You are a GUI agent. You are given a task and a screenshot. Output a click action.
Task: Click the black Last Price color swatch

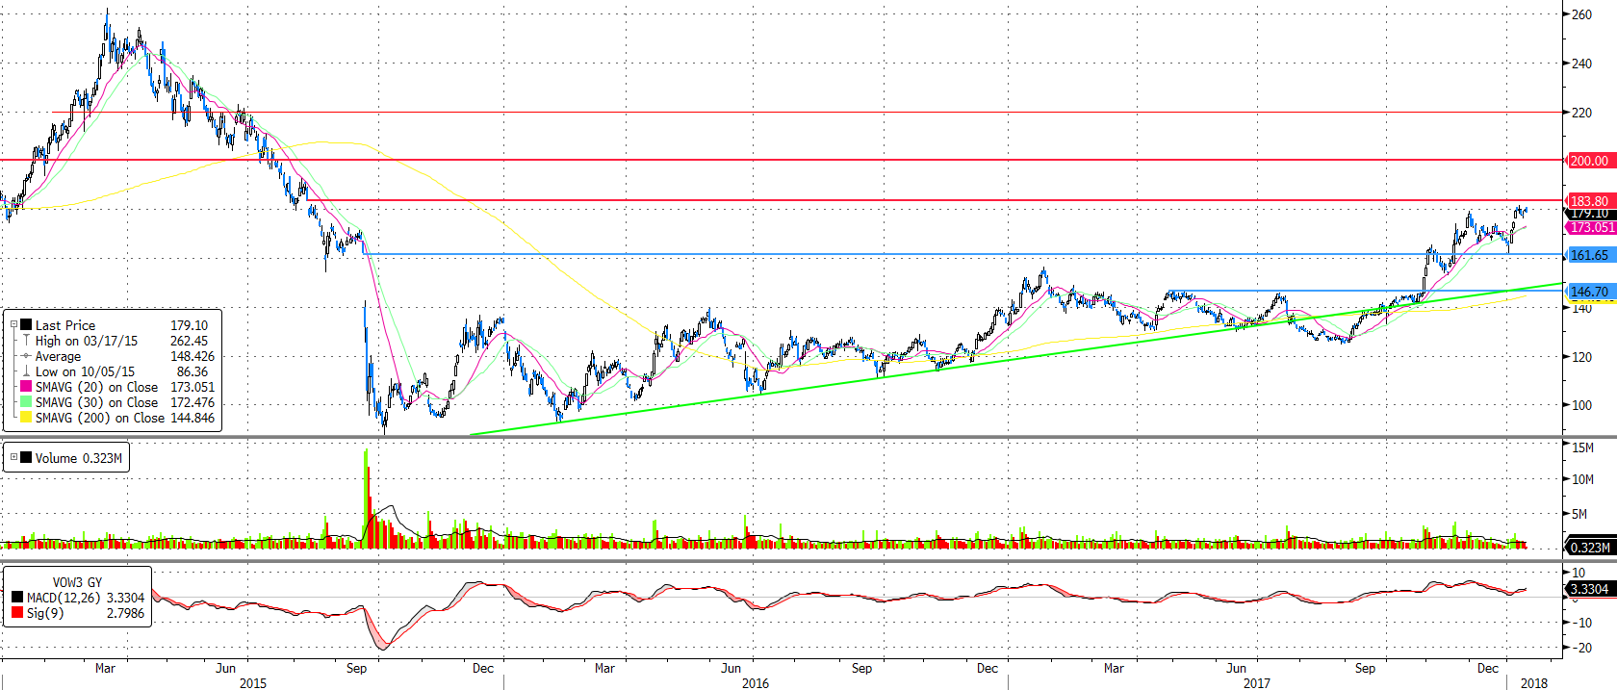tap(26, 325)
